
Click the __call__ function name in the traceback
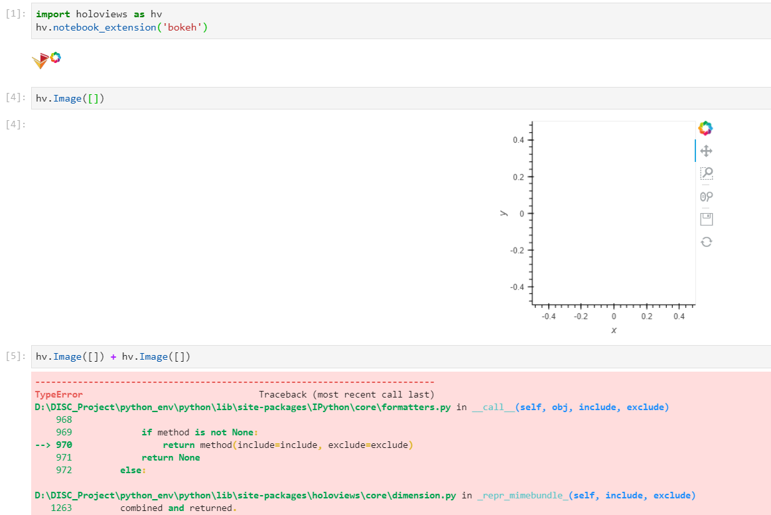click(493, 407)
